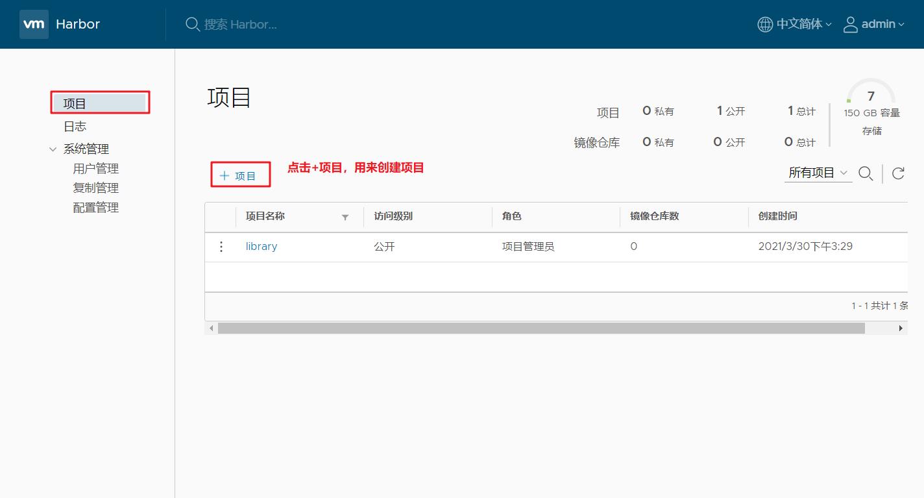Click the 1 - 1 共计 pagination text

tap(879, 306)
